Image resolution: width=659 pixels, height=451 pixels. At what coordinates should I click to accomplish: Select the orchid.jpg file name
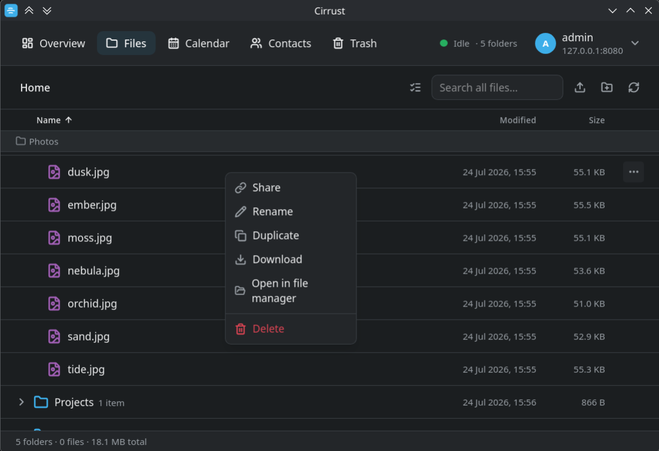[92, 303]
